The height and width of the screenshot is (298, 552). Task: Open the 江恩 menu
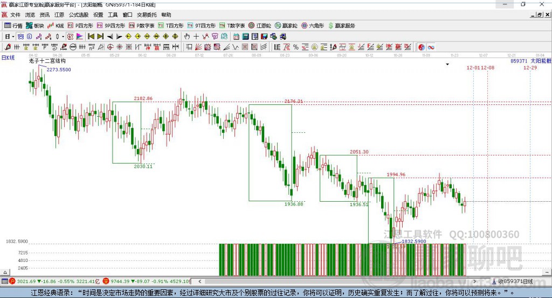[59, 15]
